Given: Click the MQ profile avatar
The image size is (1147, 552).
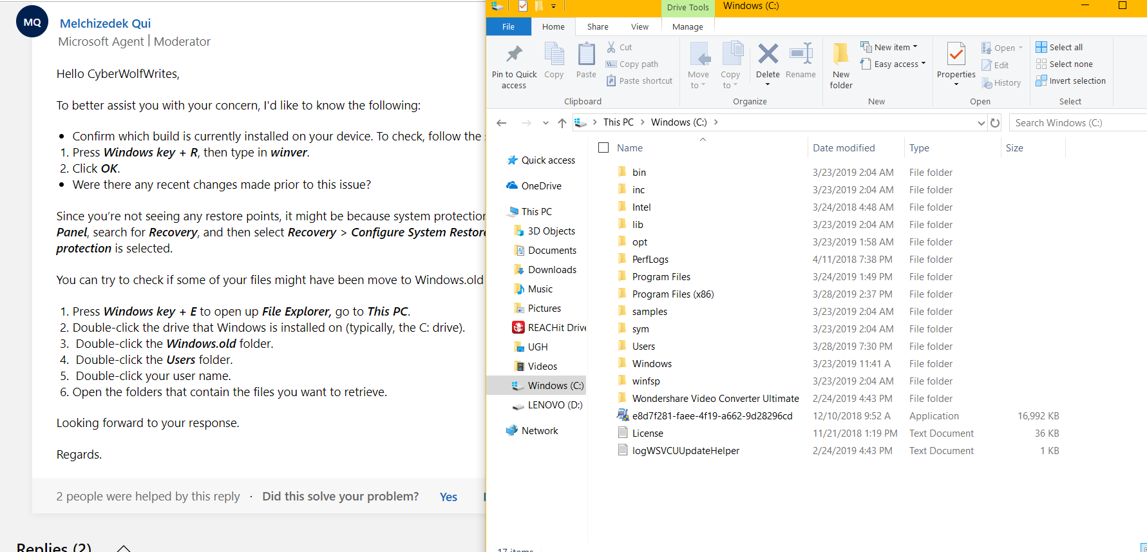Looking at the screenshot, I should coord(32,22).
